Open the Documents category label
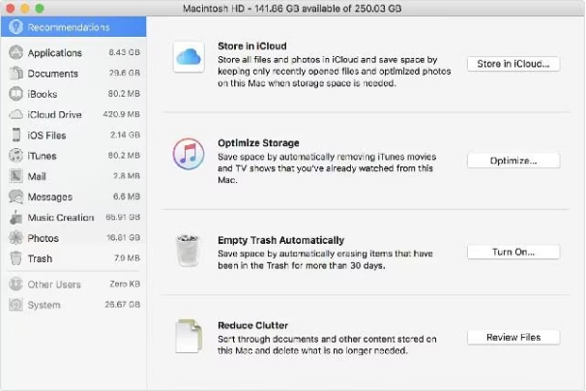This screenshot has height=391, width=586. pos(52,74)
